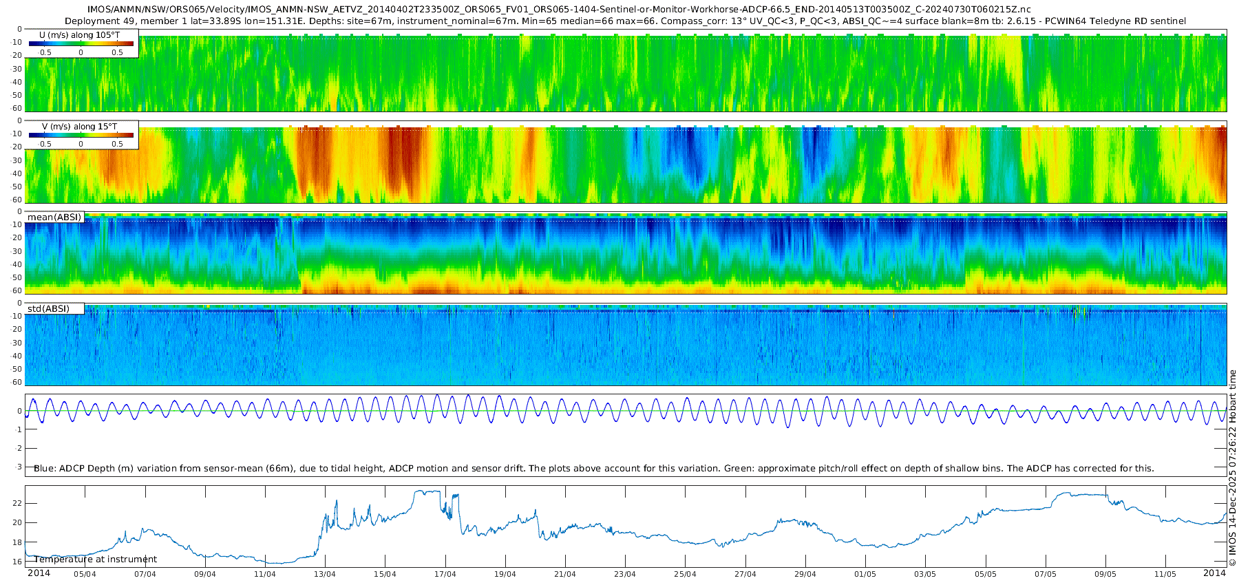This screenshot has height=585, width=1239.
Task: Click the 0.5 tick on U colorbar
Action: coord(118,52)
